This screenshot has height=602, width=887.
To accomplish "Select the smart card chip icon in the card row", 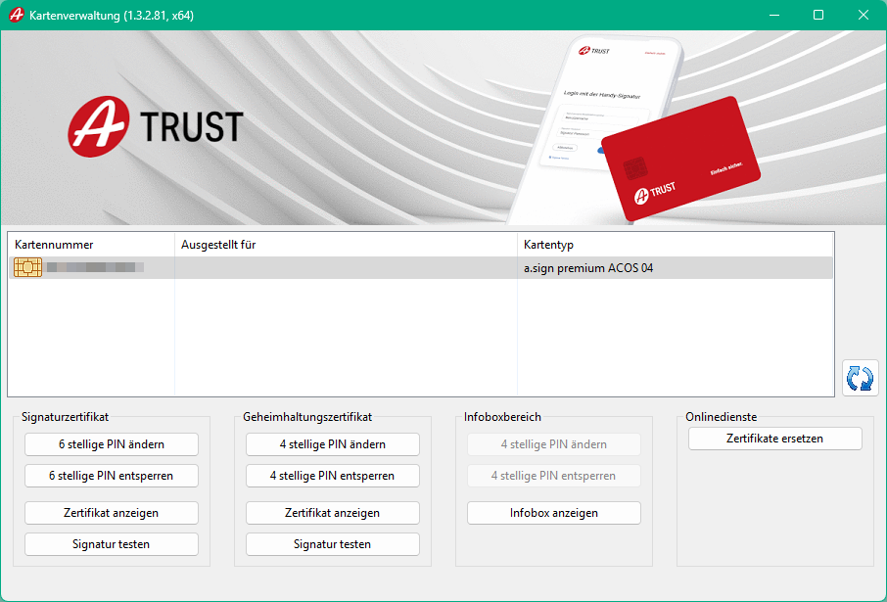I will click(27, 267).
